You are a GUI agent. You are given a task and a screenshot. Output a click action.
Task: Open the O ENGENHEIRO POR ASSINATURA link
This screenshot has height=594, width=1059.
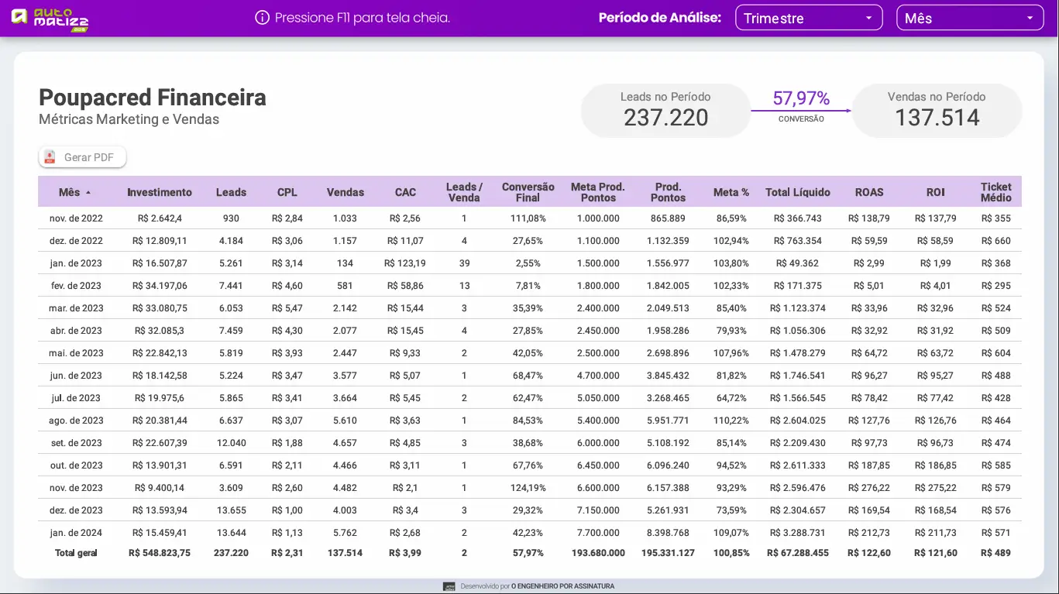[562, 586]
